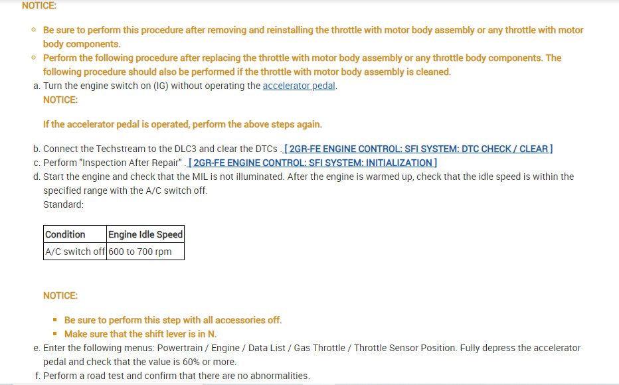Click the replacing throttle body components notice
The height and width of the screenshot is (385, 619).
(x=302, y=58)
